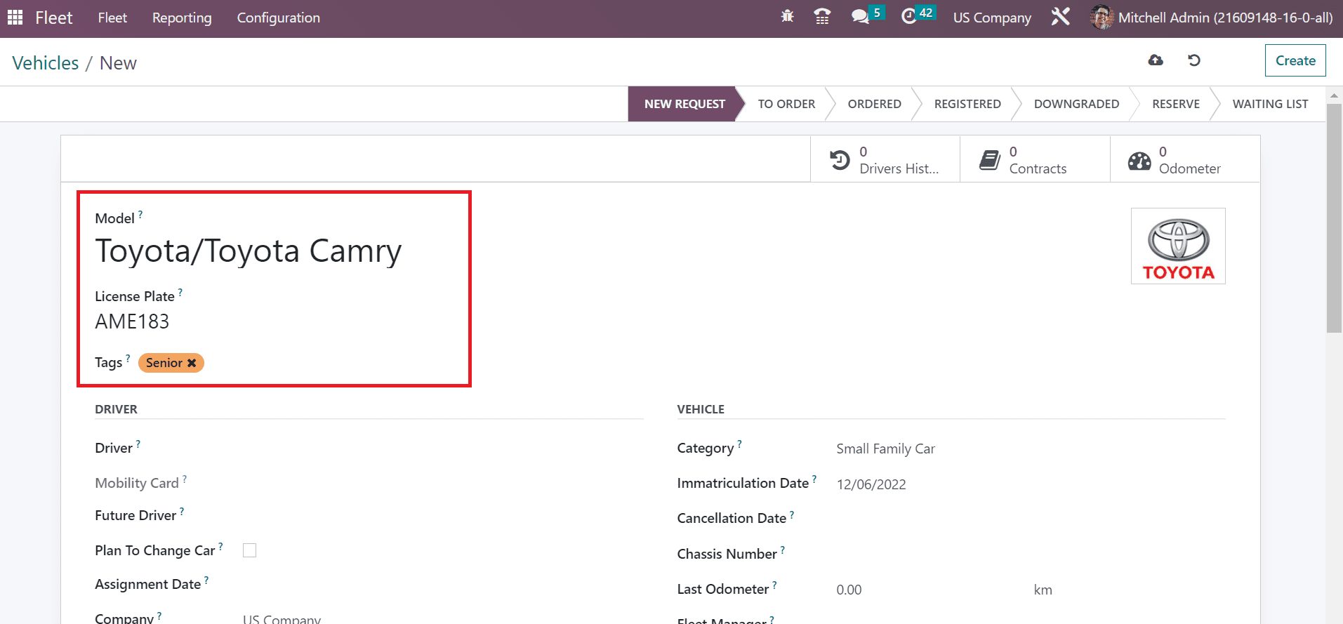Open the Configuration menu
The height and width of the screenshot is (624, 1343).
tap(278, 18)
